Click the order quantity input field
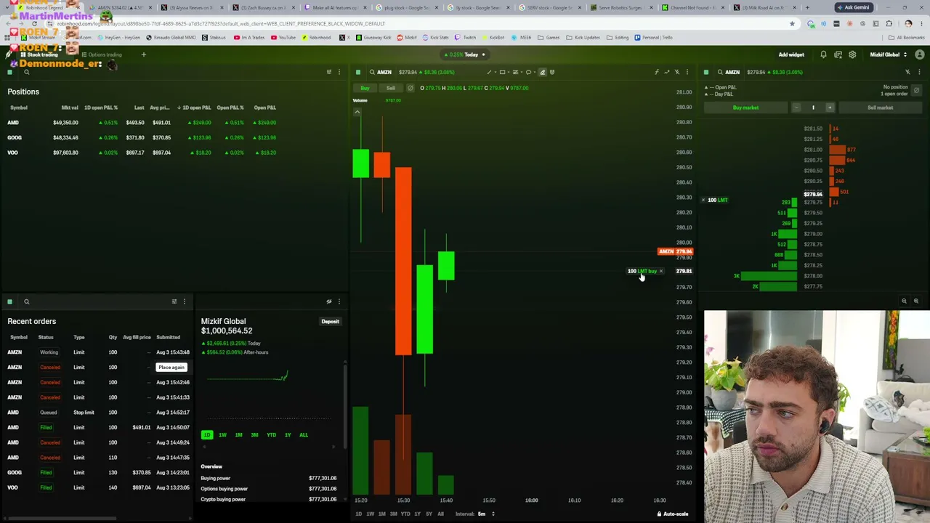This screenshot has width=930, height=523. click(813, 108)
